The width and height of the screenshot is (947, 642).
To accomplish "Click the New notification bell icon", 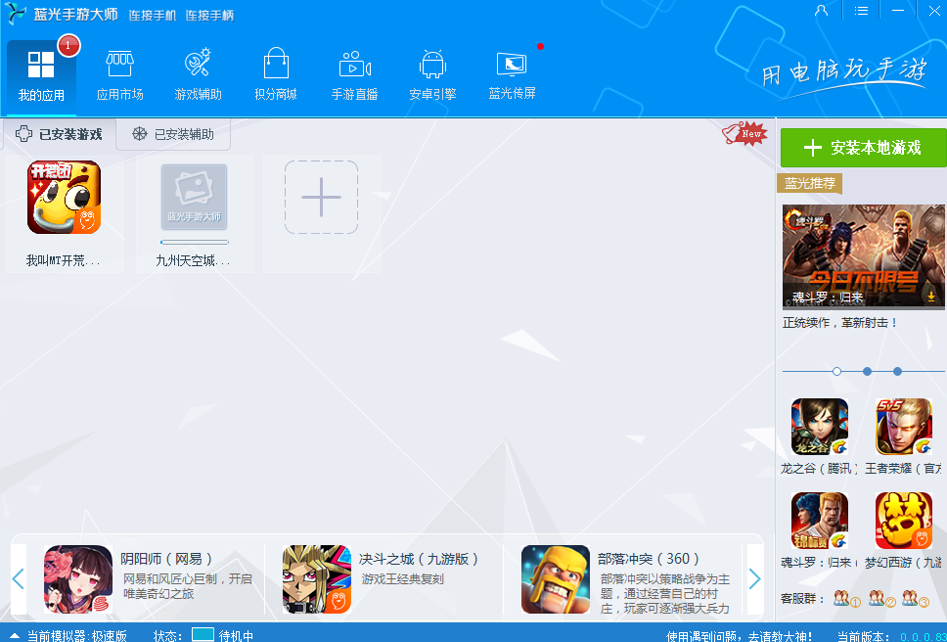I will [x=744, y=133].
